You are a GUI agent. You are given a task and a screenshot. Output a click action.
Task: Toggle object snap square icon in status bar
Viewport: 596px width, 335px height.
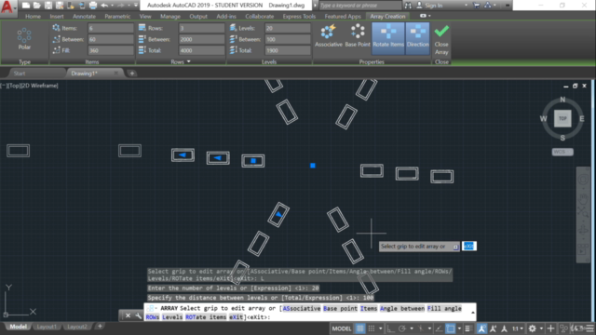point(450,328)
